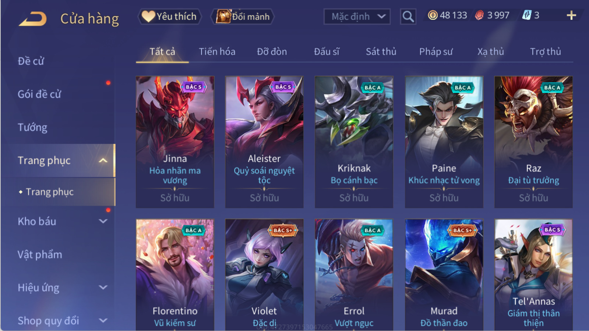Open the Tướng sidebar menu
589x331 pixels.
32,127
